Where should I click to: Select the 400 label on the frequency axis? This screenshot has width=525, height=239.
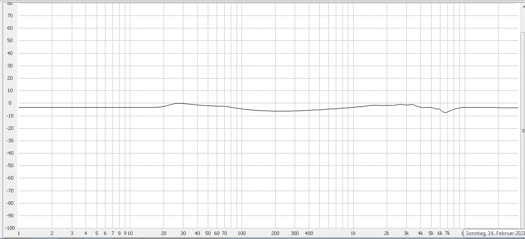pos(309,233)
